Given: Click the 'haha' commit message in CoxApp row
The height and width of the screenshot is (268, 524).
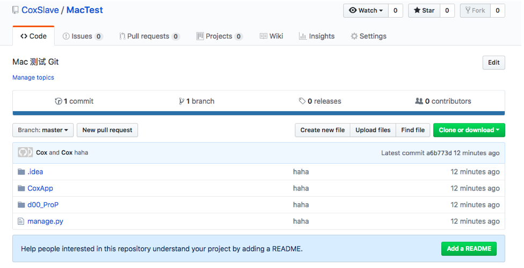Looking at the screenshot, I should (x=301, y=188).
